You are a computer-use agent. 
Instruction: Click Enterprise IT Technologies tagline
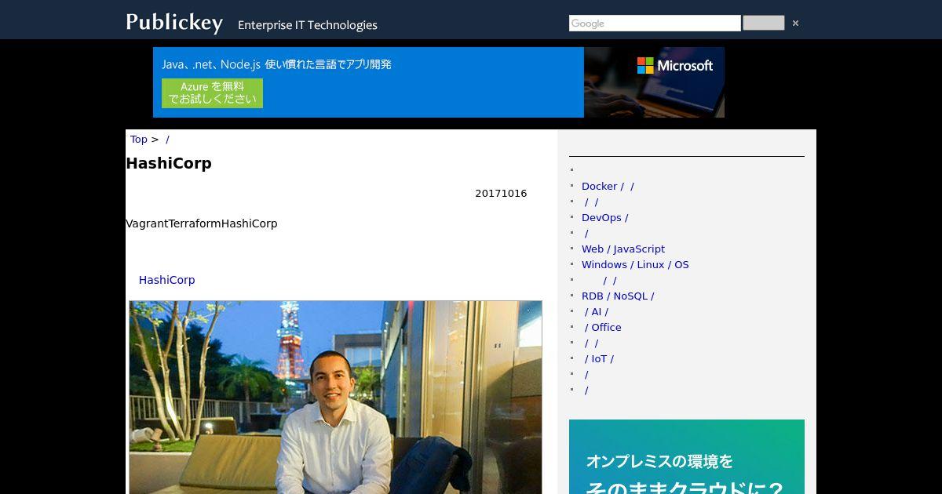(x=308, y=25)
